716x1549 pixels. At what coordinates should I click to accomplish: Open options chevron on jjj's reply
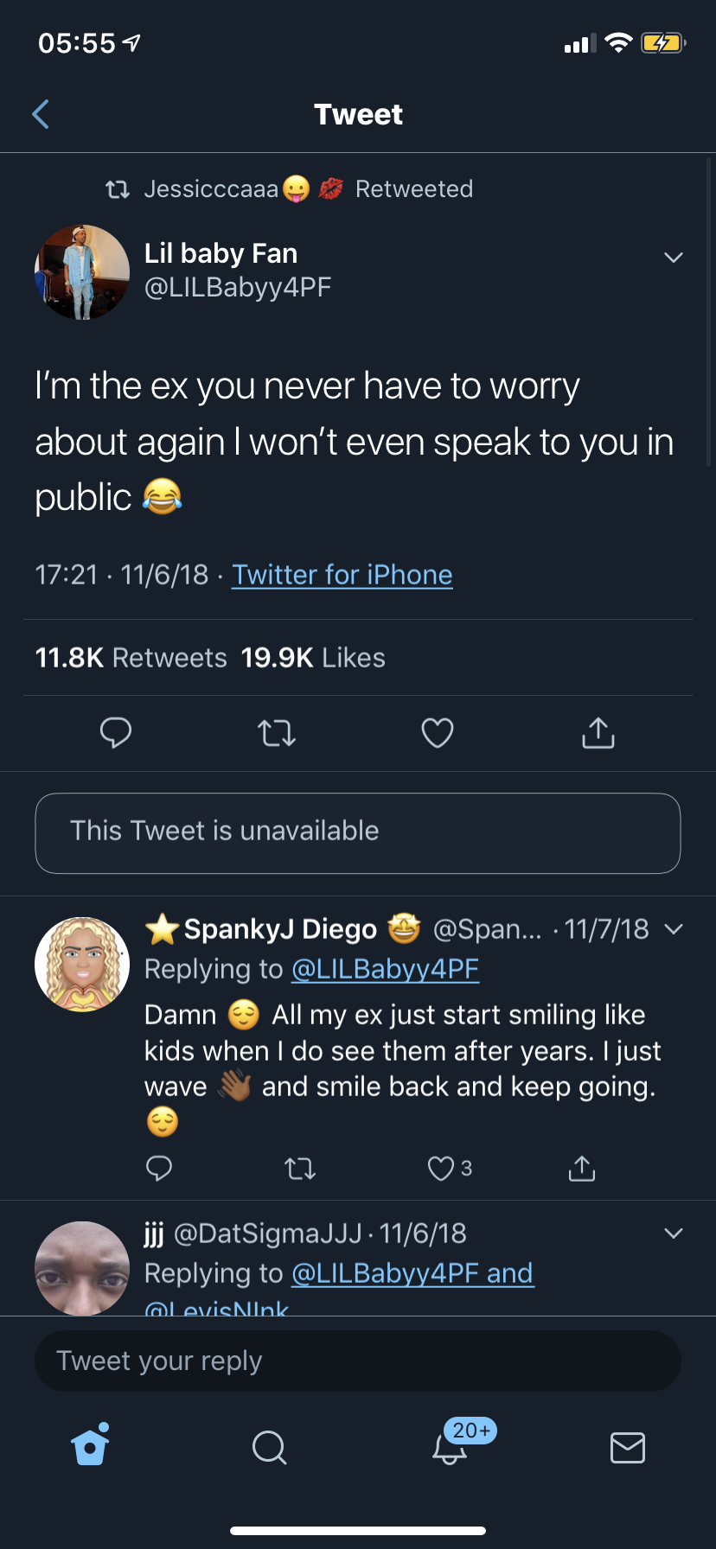[x=674, y=1233]
